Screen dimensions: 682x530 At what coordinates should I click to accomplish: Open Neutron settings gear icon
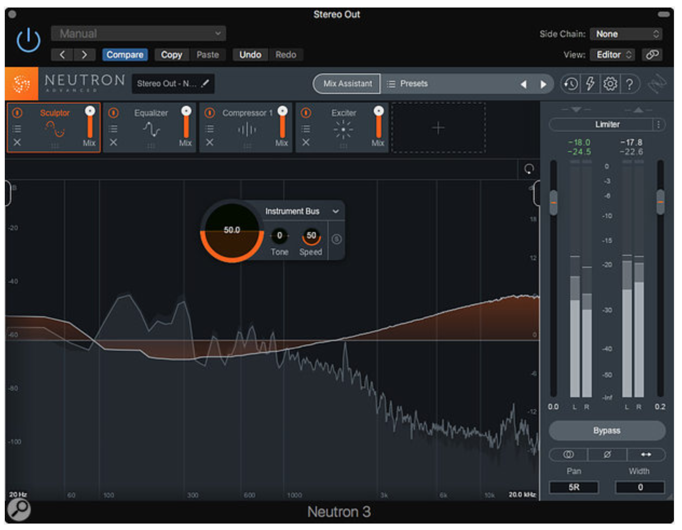click(610, 84)
